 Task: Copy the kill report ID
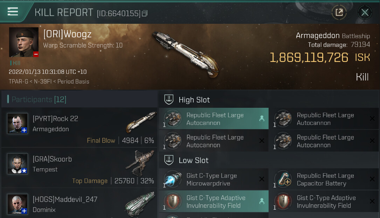coord(145,14)
